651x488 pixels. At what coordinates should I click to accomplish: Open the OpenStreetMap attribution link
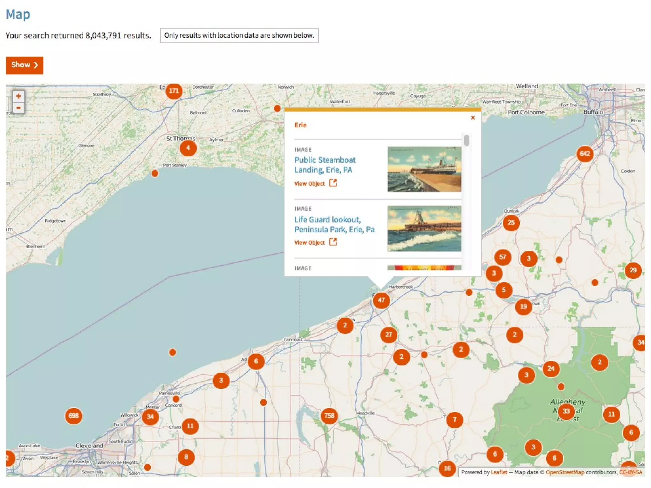pos(565,472)
